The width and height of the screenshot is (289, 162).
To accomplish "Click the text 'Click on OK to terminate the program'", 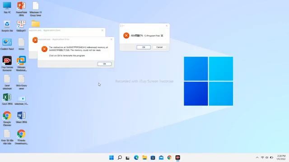I will click(67, 55).
